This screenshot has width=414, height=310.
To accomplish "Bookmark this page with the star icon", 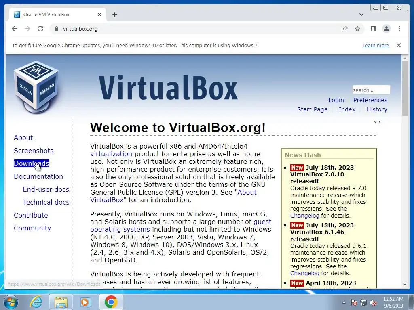I will [x=357, y=29].
